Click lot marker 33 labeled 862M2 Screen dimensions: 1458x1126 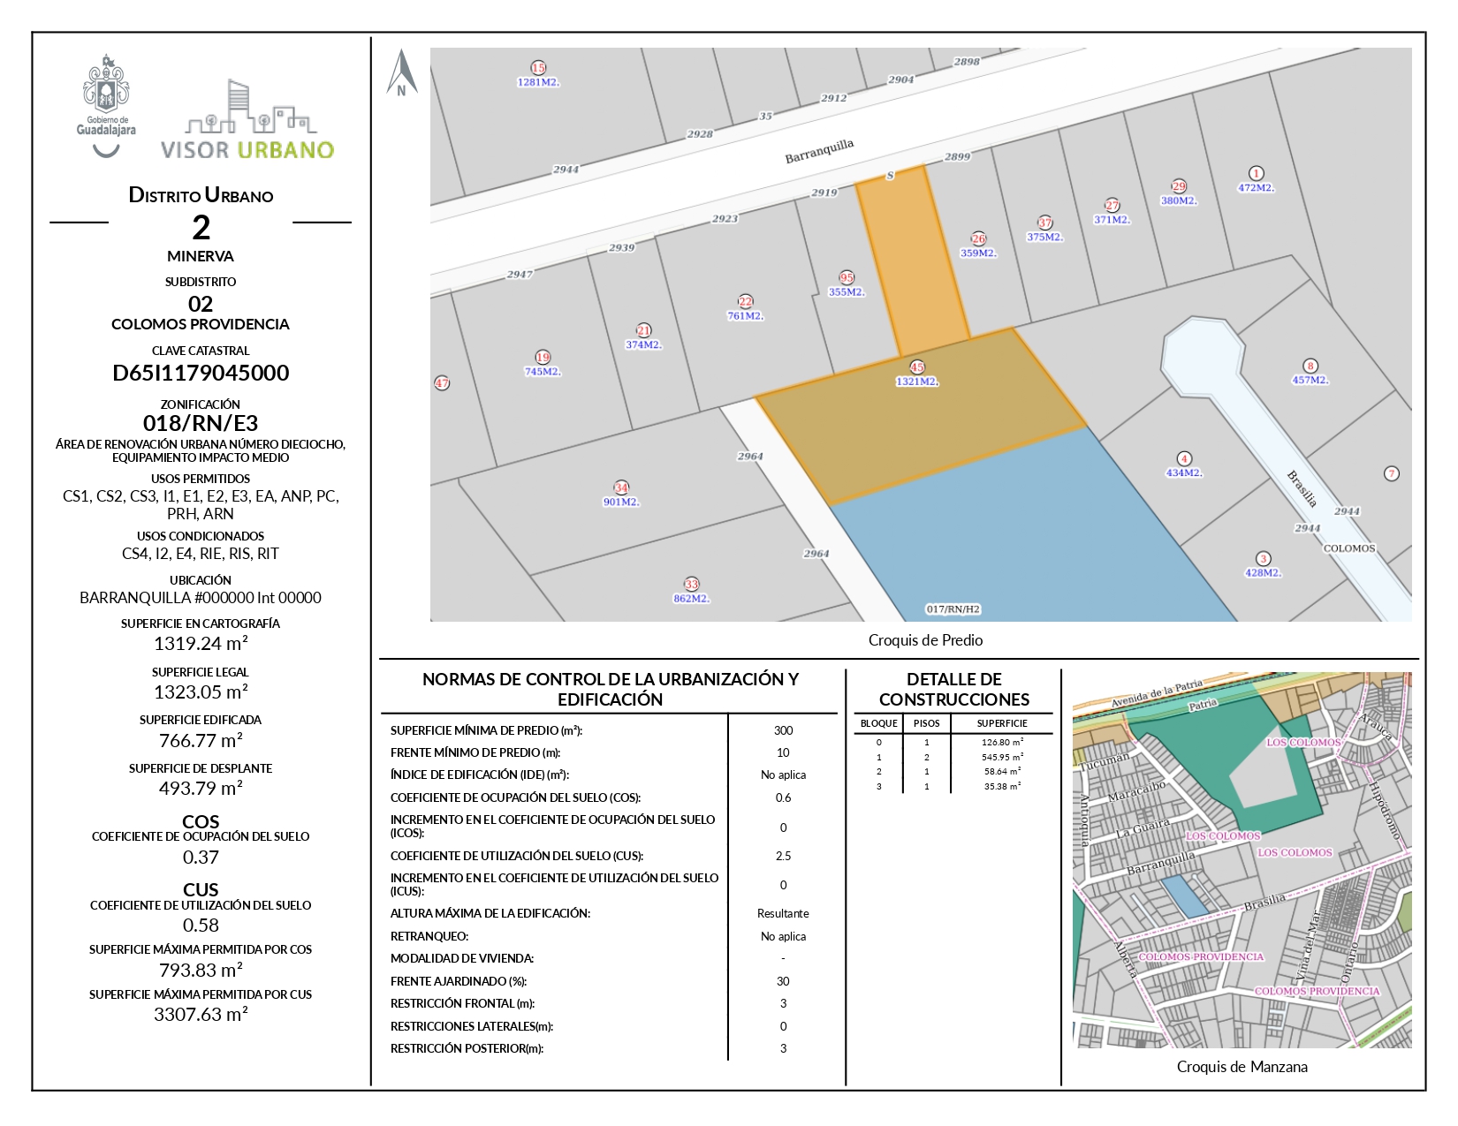[x=691, y=584]
